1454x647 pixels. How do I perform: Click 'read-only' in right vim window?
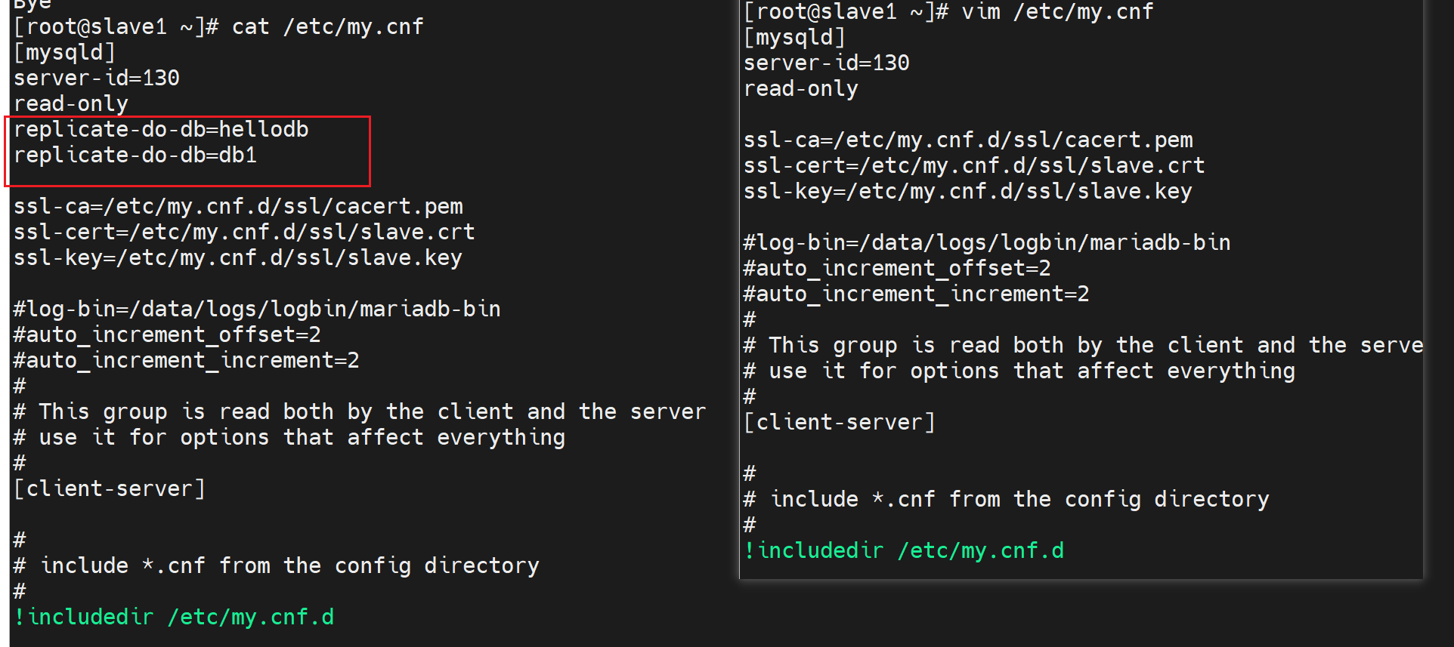point(801,89)
